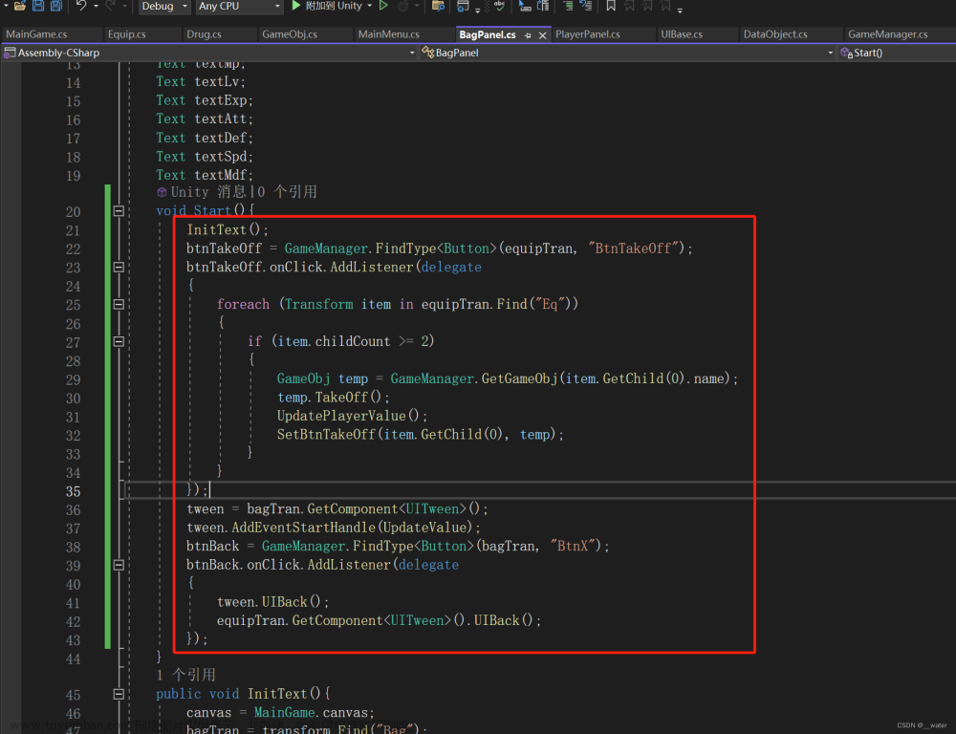Click the grayed Redo icon
Screen dimensions: 956x734
(x=110, y=6)
